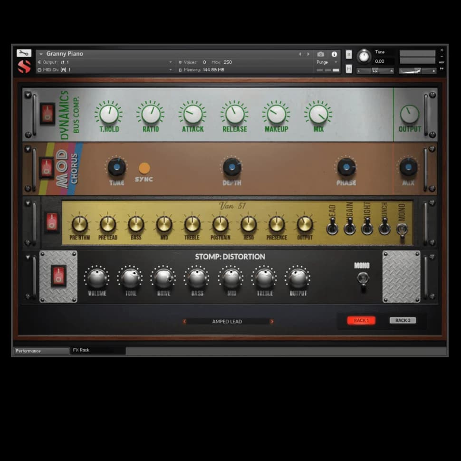Viewport: 461px width, 461px height.
Task: Open the Purge dropdown menu
Action: (x=327, y=62)
